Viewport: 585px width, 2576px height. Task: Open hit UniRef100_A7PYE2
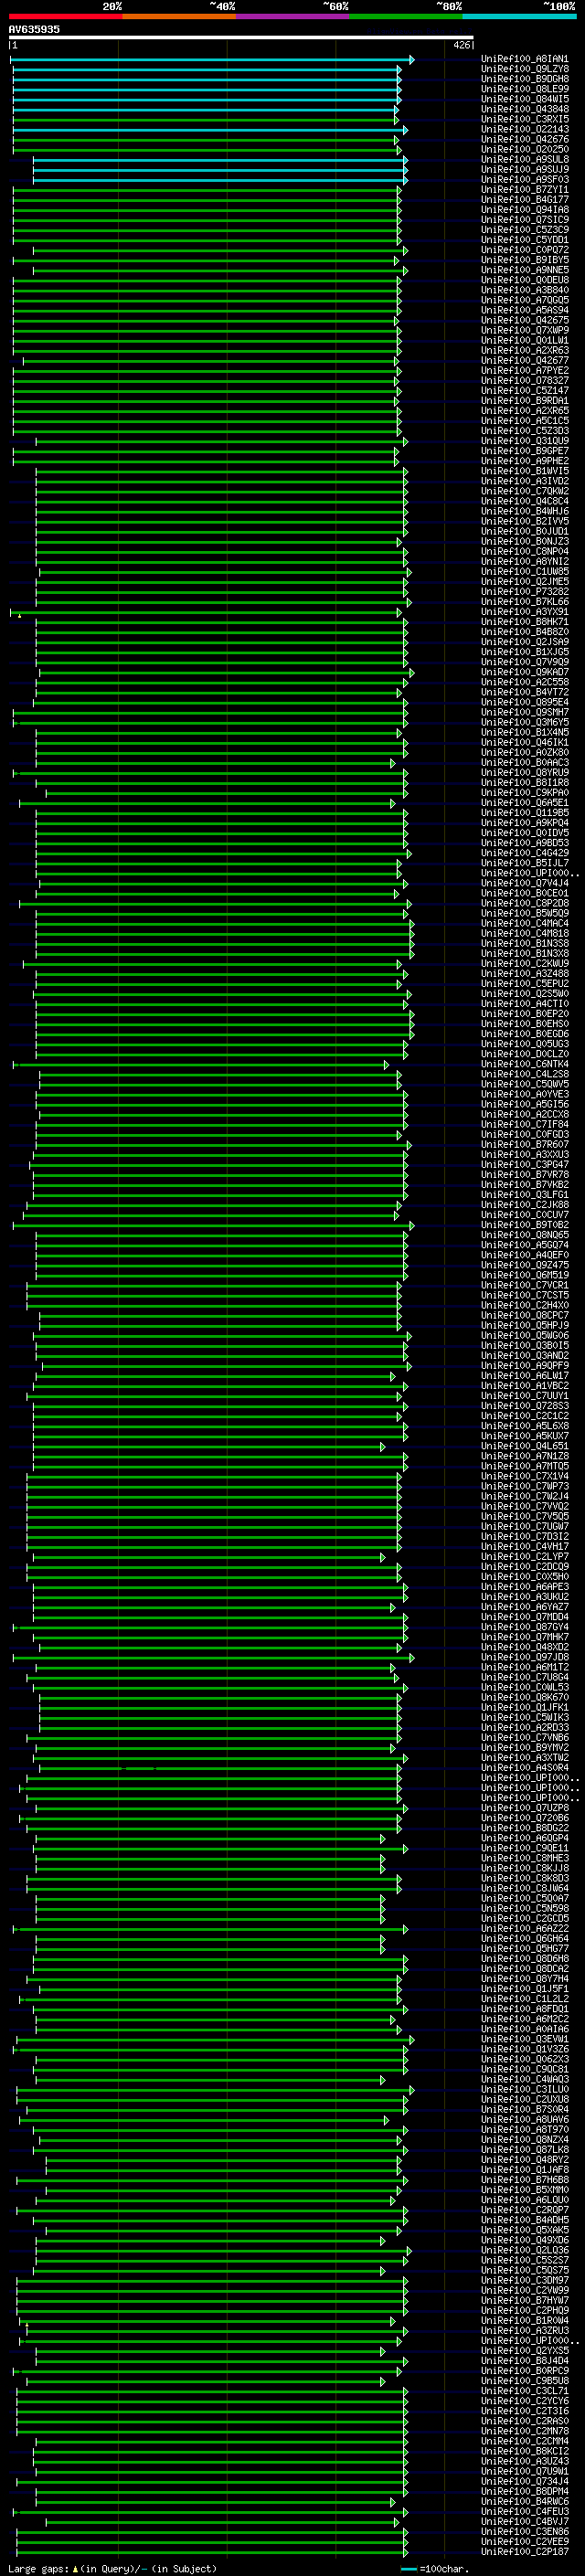524,370
